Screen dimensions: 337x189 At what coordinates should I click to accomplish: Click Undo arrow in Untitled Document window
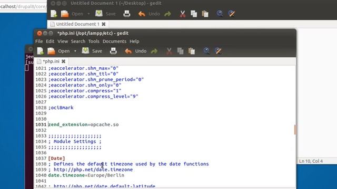click(142, 14)
